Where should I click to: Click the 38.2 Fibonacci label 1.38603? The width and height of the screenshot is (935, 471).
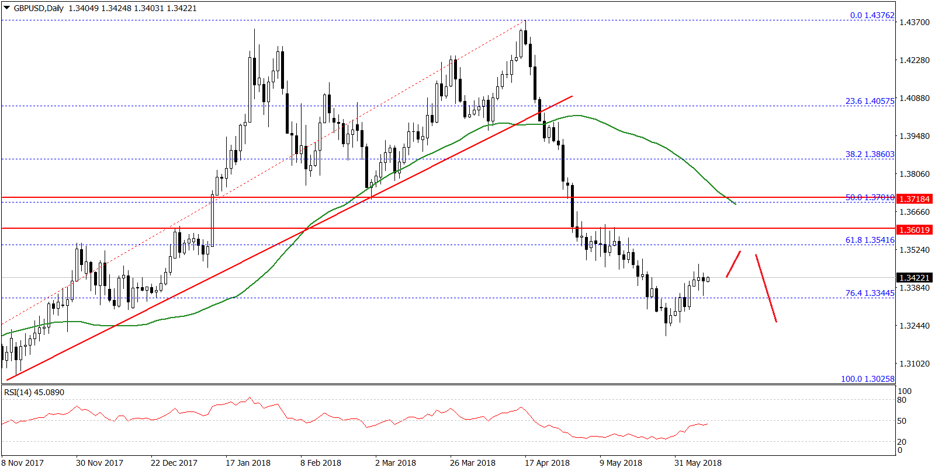coord(870,154)
